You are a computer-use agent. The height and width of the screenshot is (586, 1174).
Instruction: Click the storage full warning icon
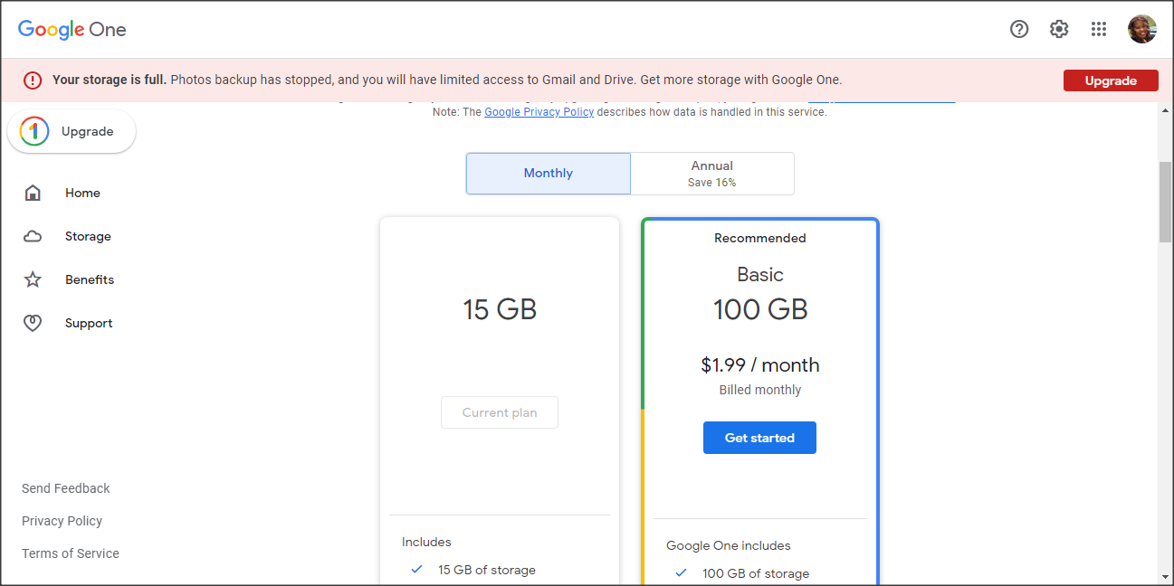pos(33,80)
